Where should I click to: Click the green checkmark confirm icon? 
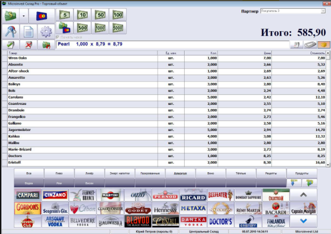[10, 45]
